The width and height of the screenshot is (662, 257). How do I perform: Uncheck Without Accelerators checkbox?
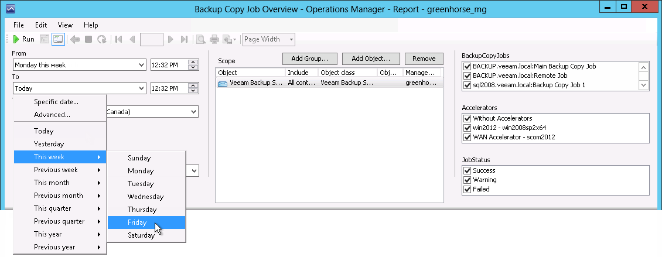tap(467, 118)
